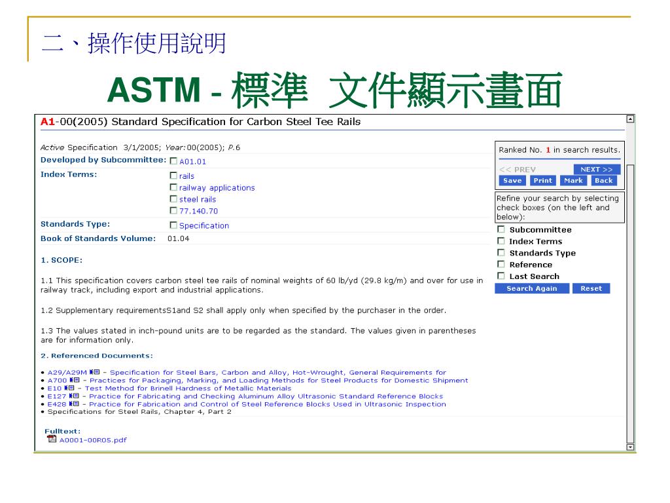Open the 'steel rails' link
Image resolution: width=670 pixels, height=503 pixels.
point(198,199)
